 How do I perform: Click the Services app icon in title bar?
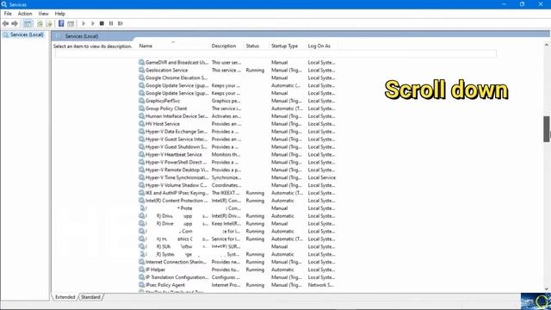(3, 4)
